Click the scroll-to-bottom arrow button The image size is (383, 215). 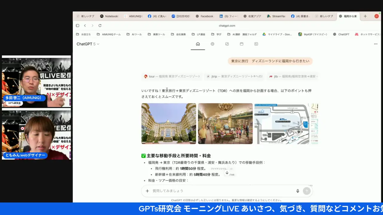[227, 173]
